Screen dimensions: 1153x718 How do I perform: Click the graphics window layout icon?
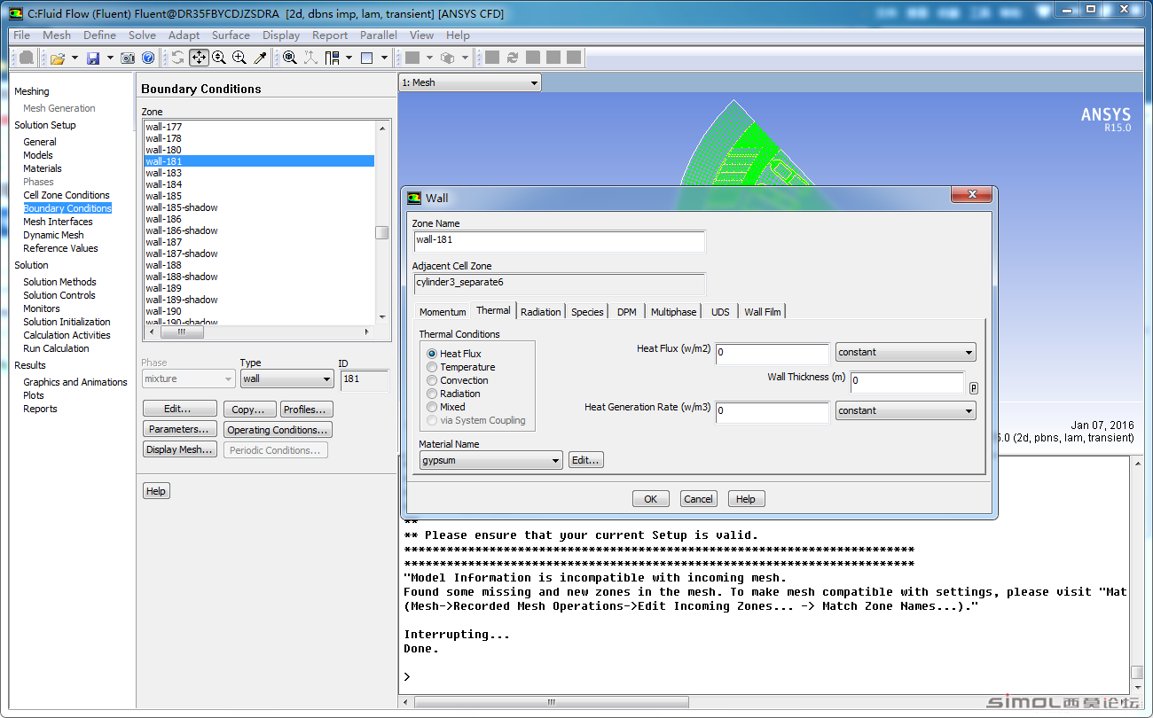click(x=367, y=58)
